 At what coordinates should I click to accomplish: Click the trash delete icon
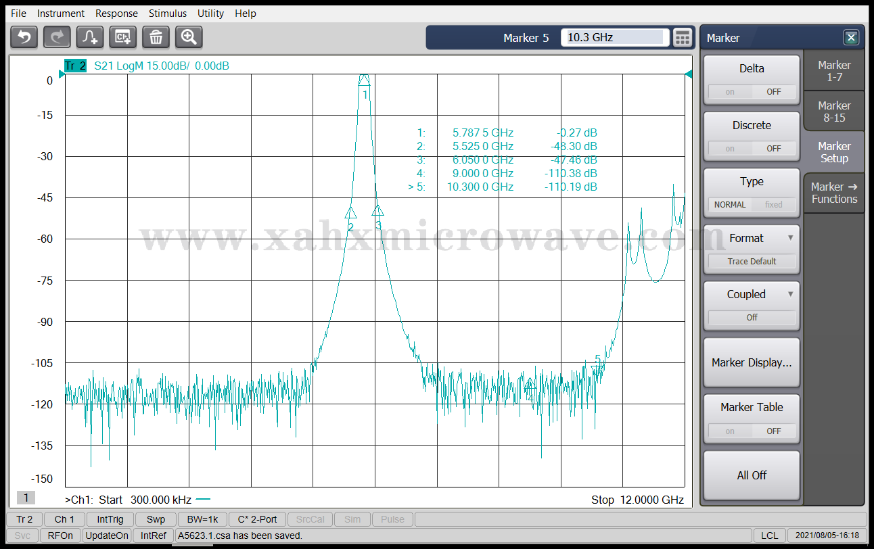[x=156, y=37]
